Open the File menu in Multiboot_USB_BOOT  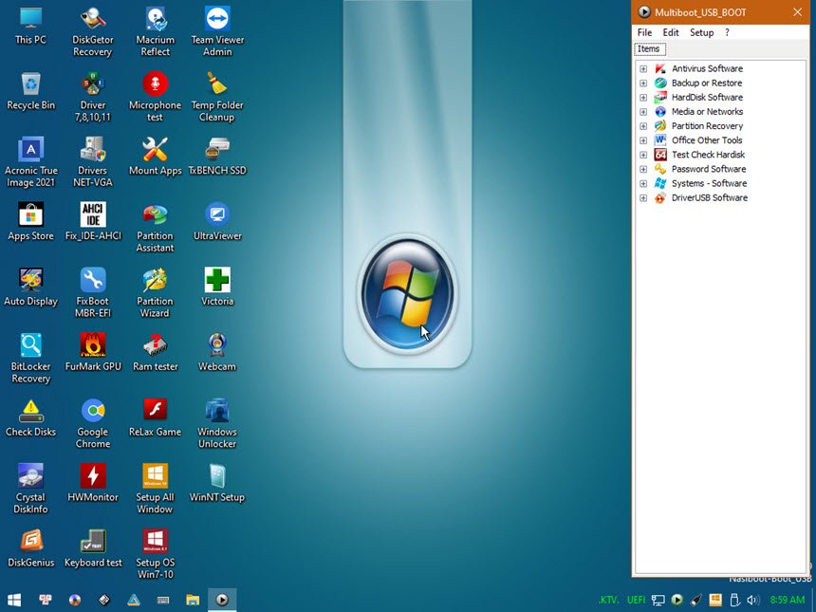click(644, 32)
